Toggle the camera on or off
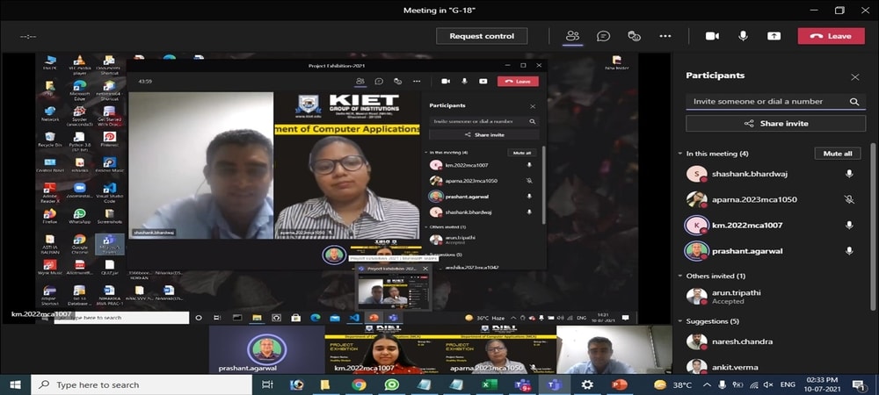This screenshot has height=395, width=879. [712, 36]
